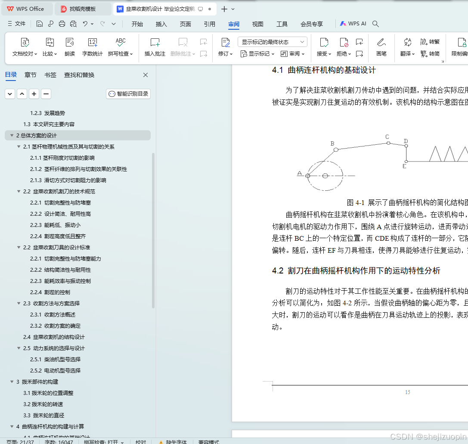The image size is (468, 444).
Task: Switch to Find and Replace (查找和替换) tab
Action: point(79,75)
